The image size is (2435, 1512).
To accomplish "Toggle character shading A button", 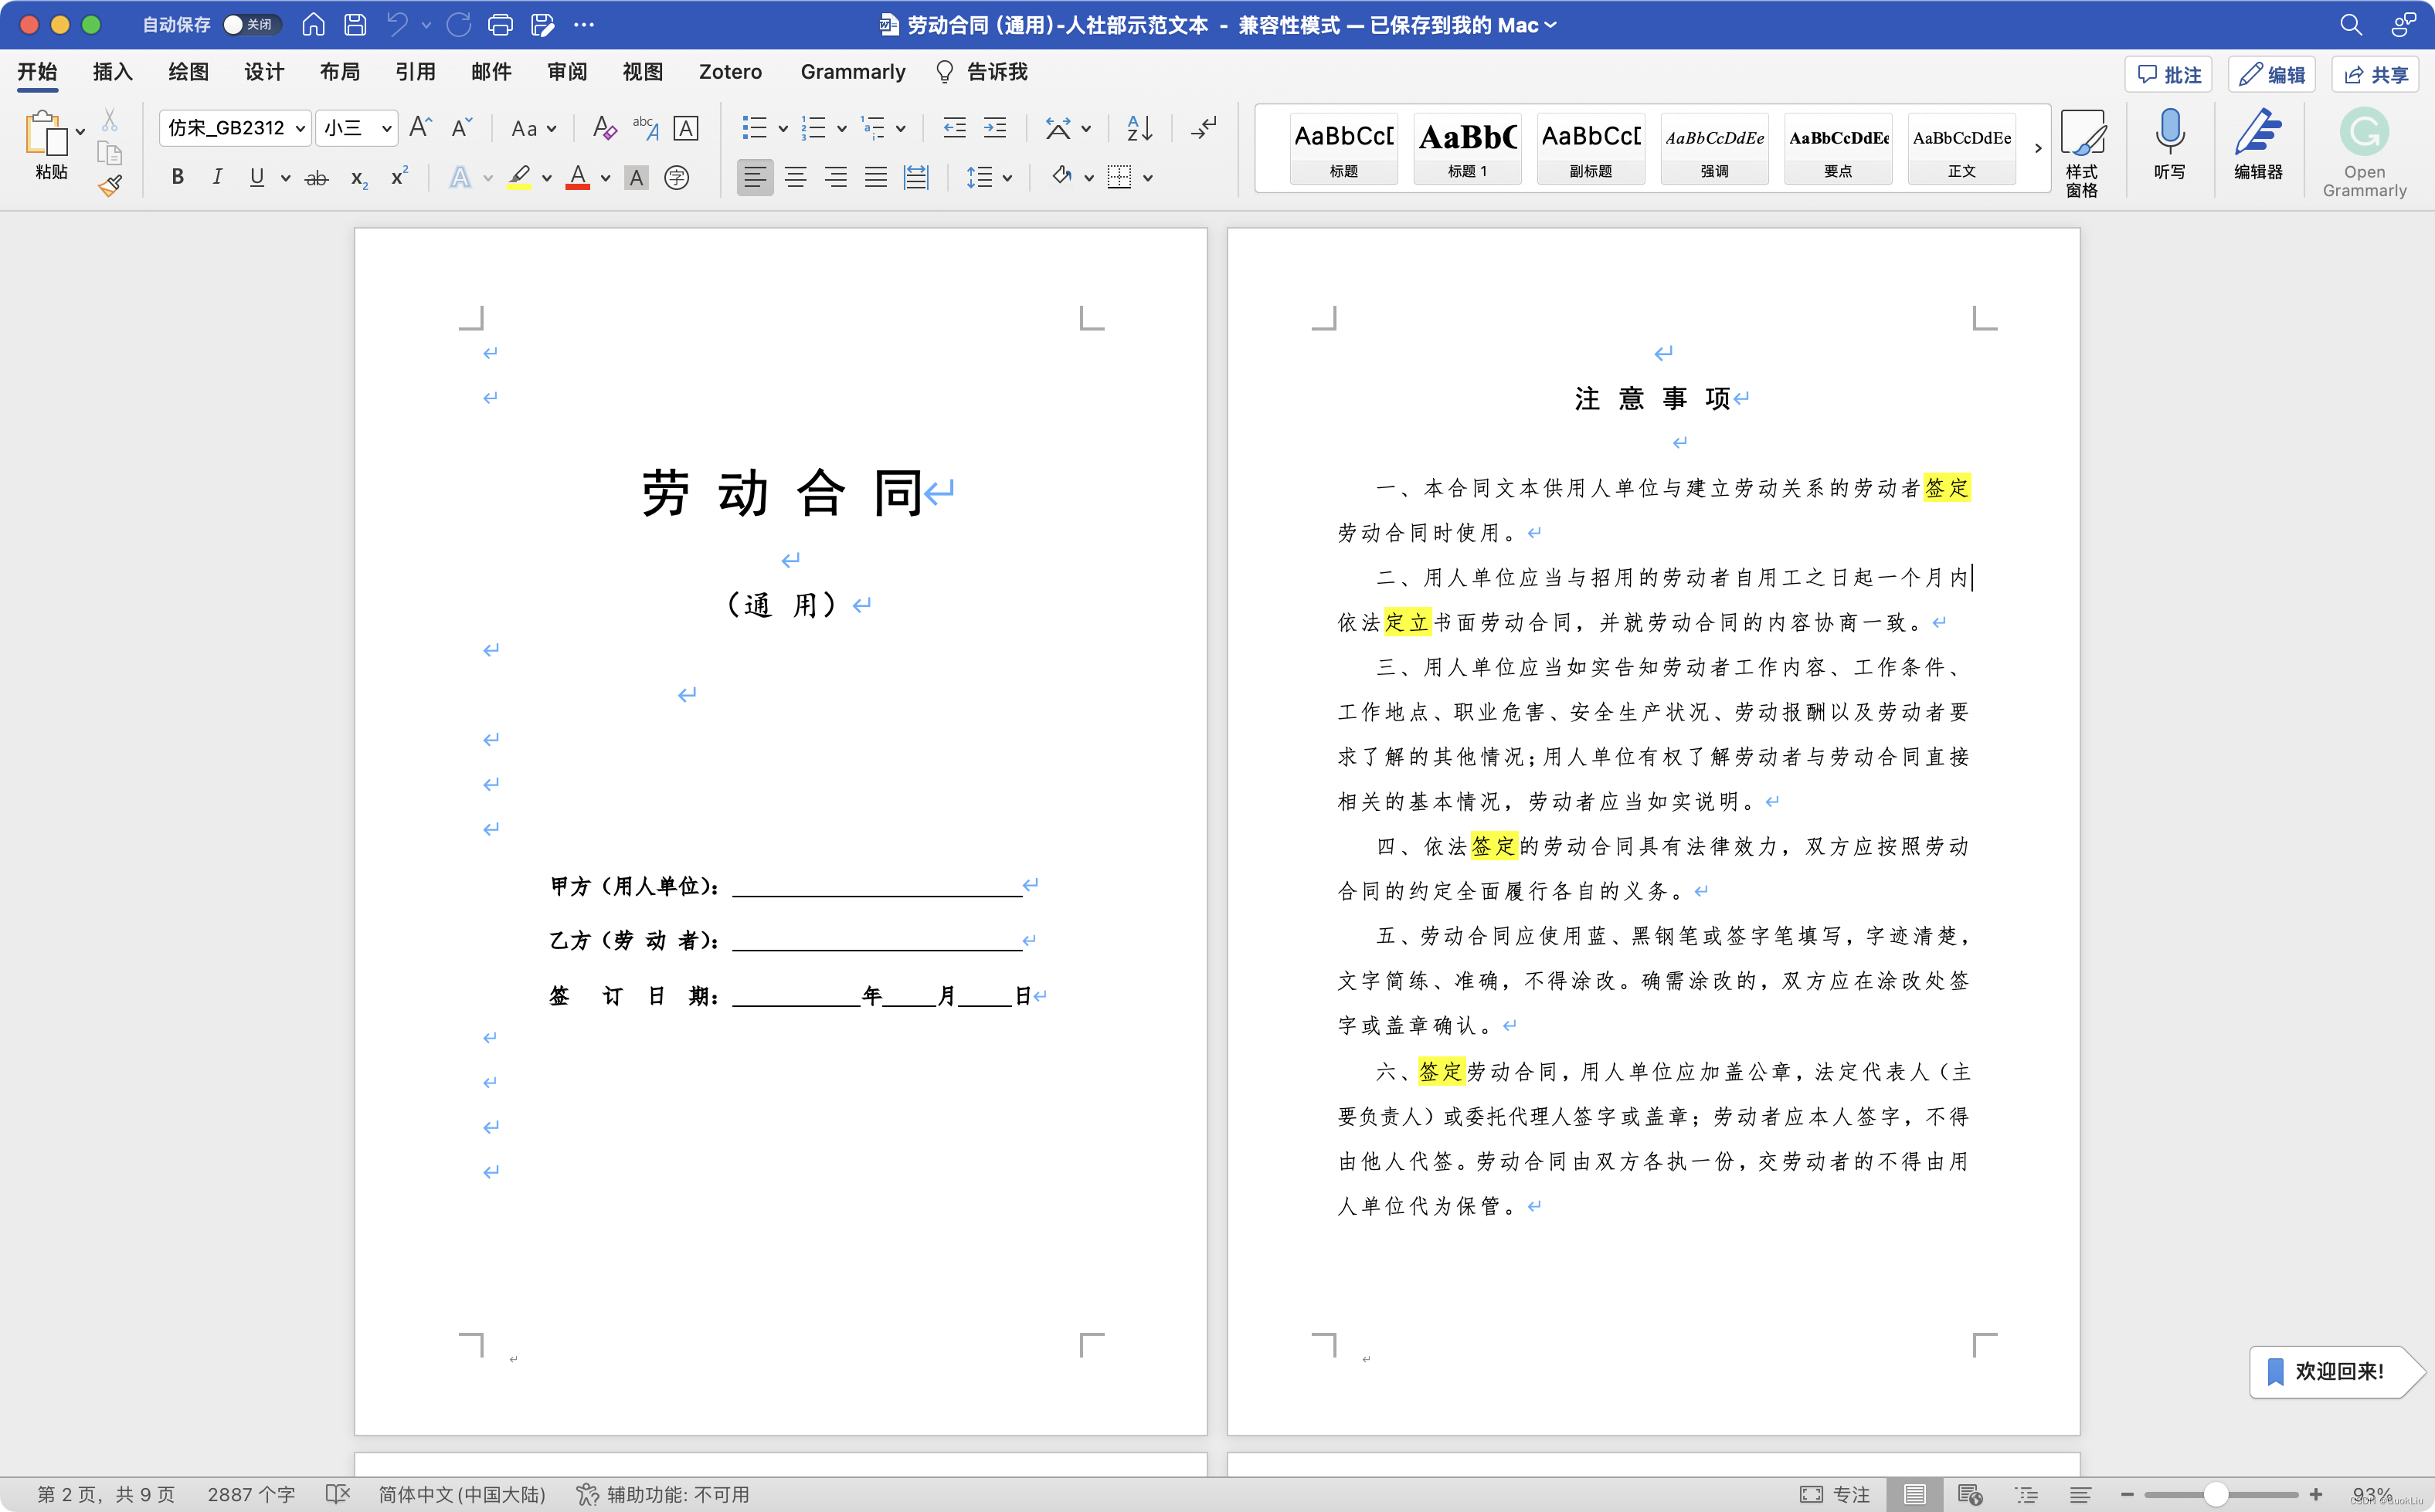I will [x=637, y=178].
